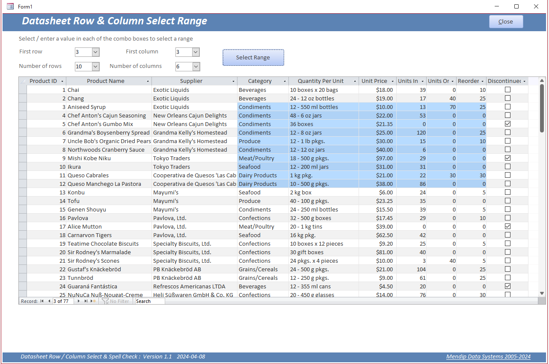Toggle Discontinued checkbox for Ikura
The image size is (549, 364).
[x=507, y=167]
